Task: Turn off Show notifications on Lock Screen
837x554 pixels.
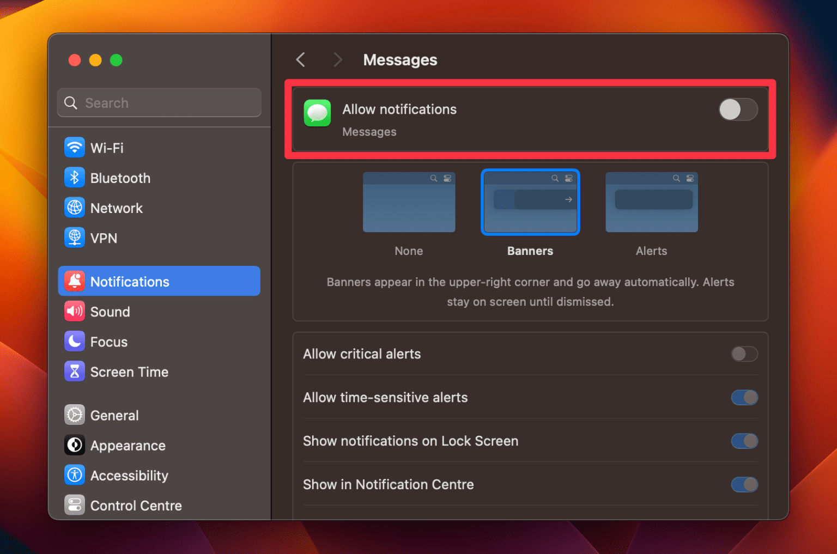Action: click(x=744, y=441)
